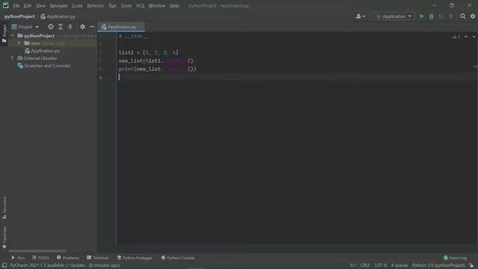Open the Terminal tool window
The width and height of the screenshot is (478, 269).
pos(98,258)
